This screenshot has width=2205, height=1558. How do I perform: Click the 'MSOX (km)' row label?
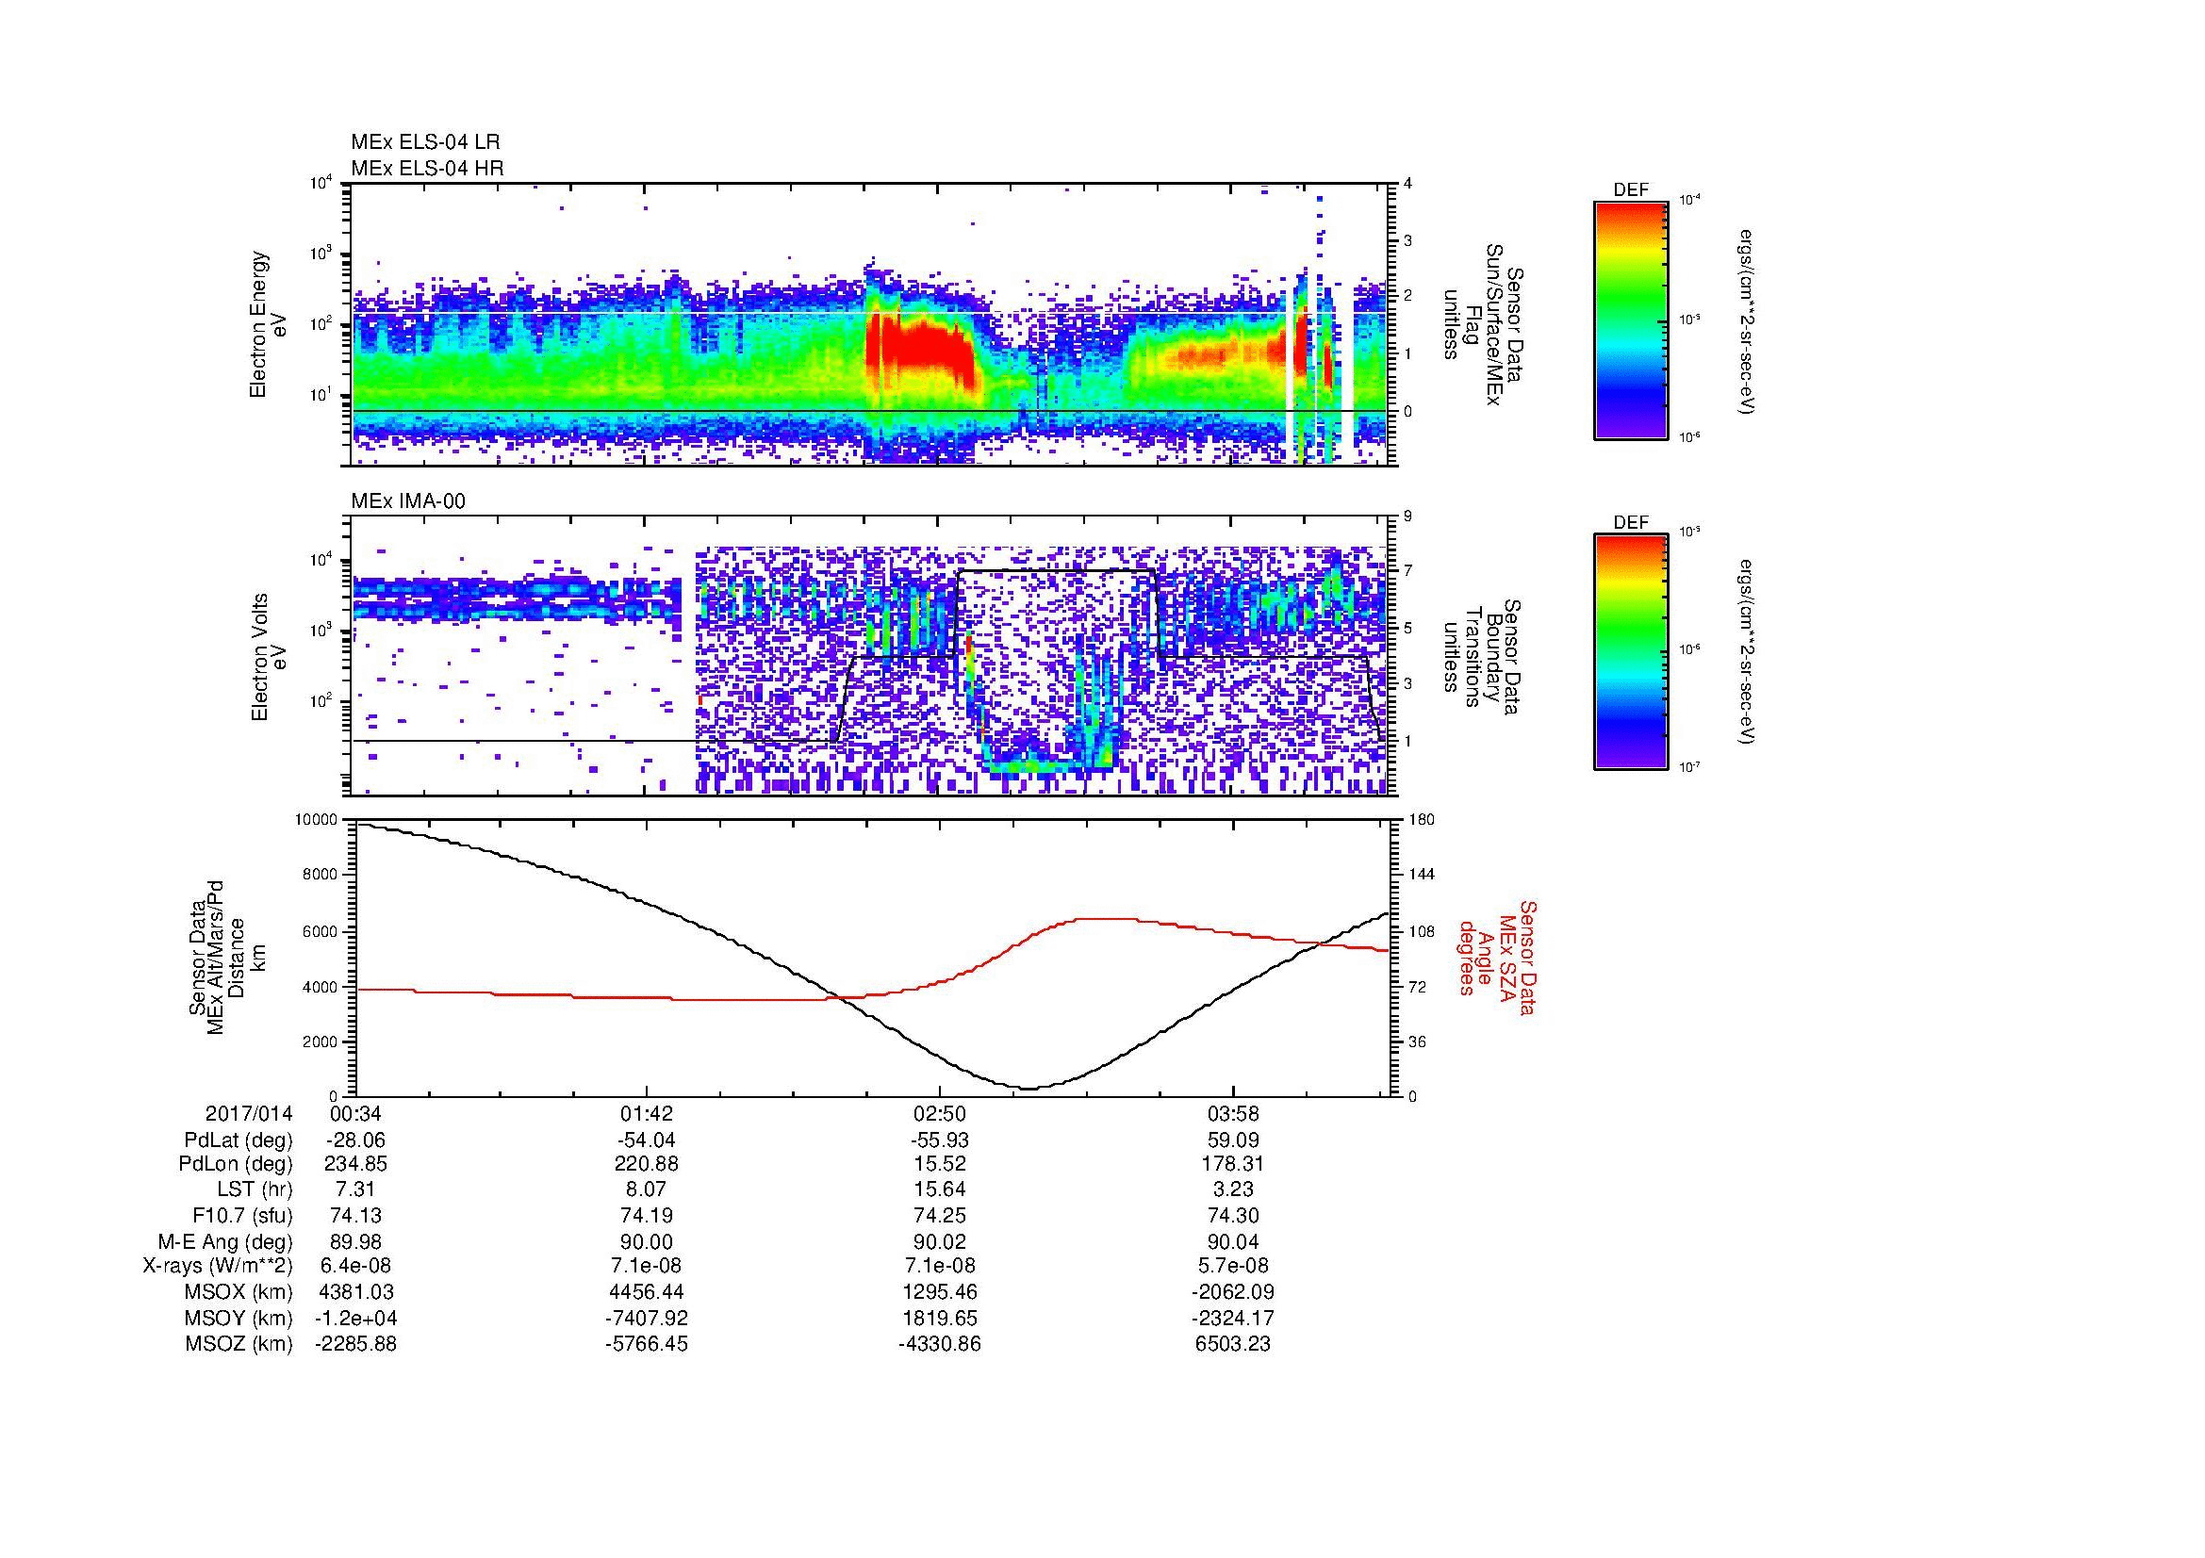coord(239,1292)
